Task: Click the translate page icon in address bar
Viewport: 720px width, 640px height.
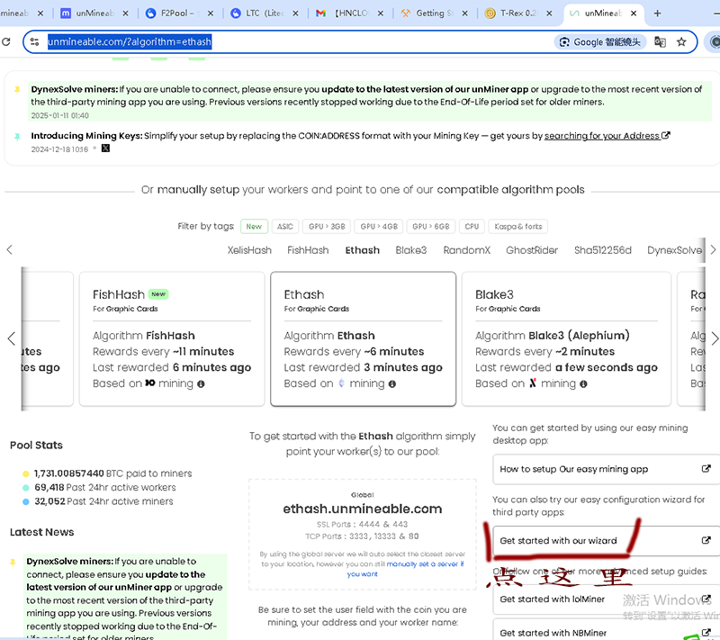Action: coord(660,41)
